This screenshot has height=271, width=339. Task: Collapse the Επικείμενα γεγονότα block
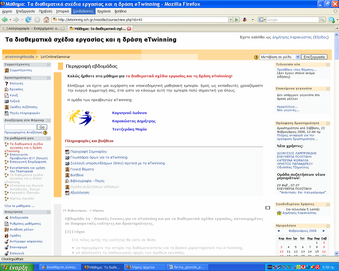click(328, 89)
